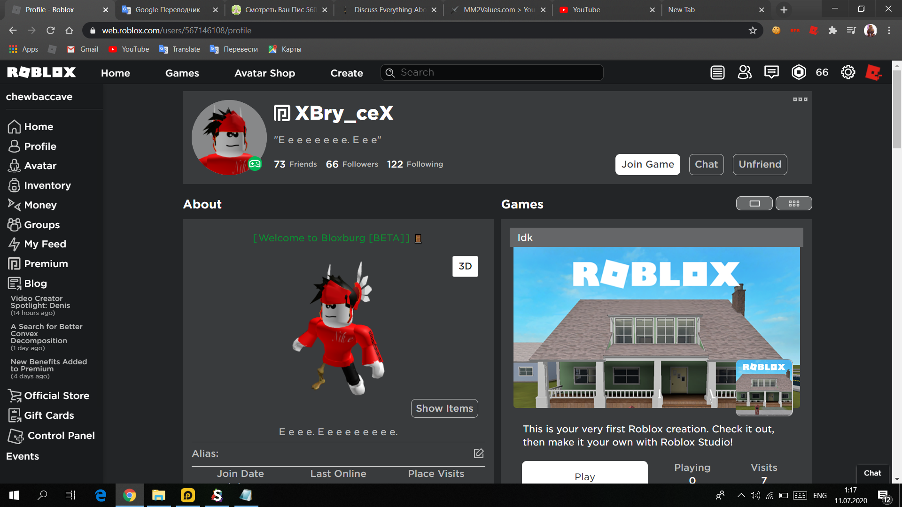
Task: Open the Friends icon in top navbar
Action: point(745,72)
